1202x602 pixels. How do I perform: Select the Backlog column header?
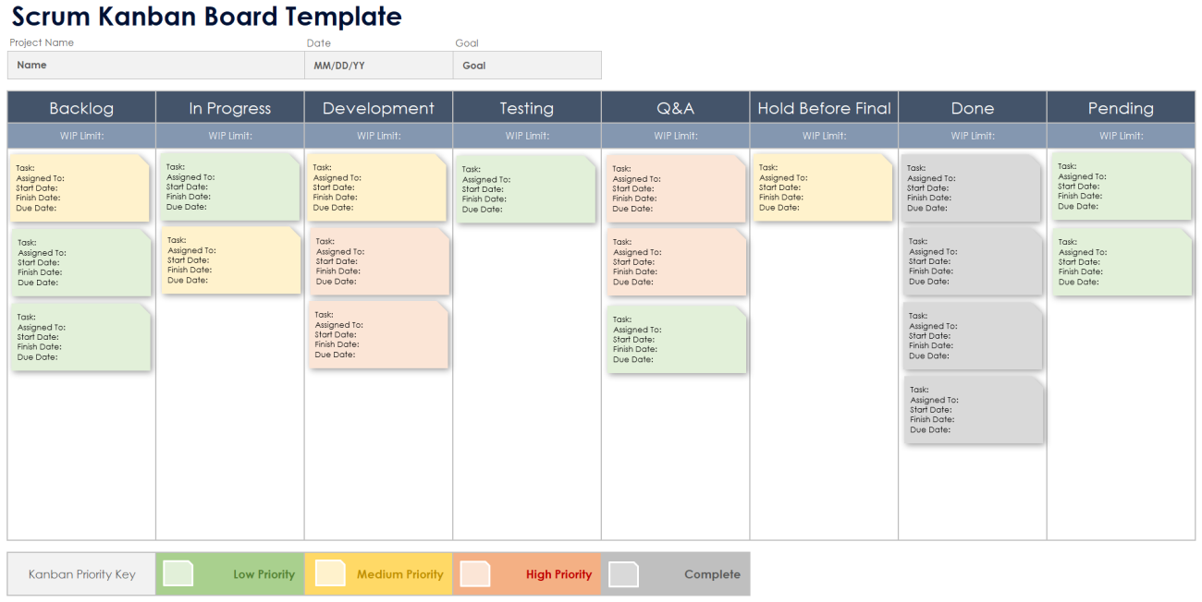[x=81, y=107]
